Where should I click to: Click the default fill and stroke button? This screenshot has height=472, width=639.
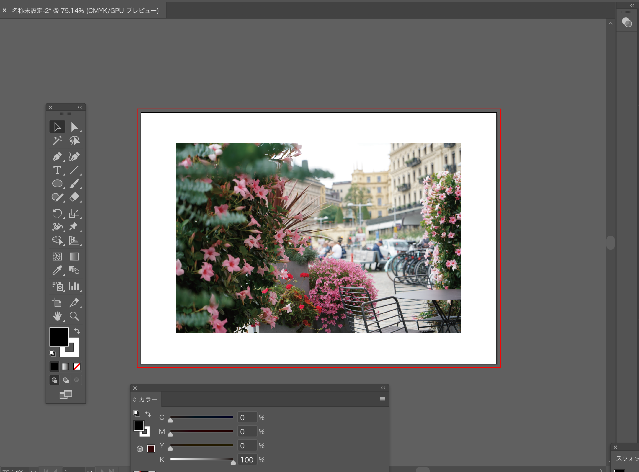pos(52,353)
